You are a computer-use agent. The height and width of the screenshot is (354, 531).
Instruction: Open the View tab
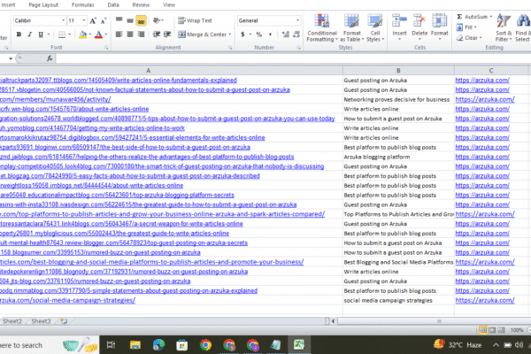[x=169, y=4]
